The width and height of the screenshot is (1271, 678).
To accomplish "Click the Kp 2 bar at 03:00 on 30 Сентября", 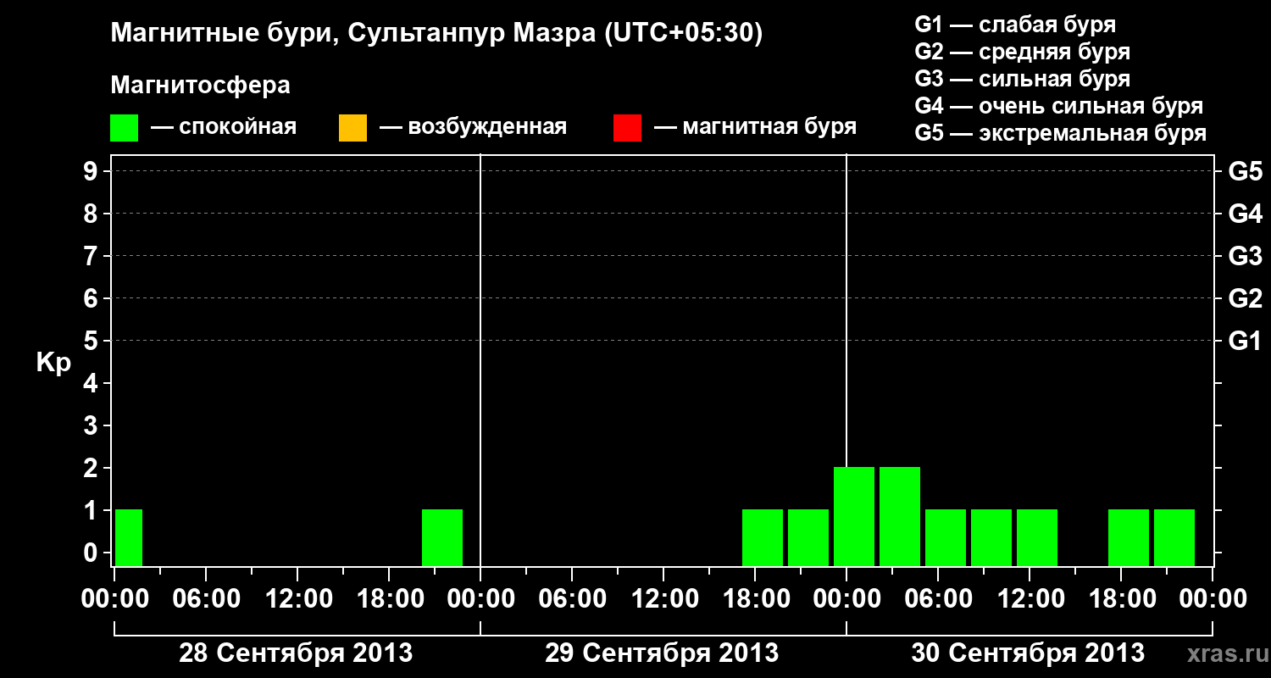I will (900, 516).
